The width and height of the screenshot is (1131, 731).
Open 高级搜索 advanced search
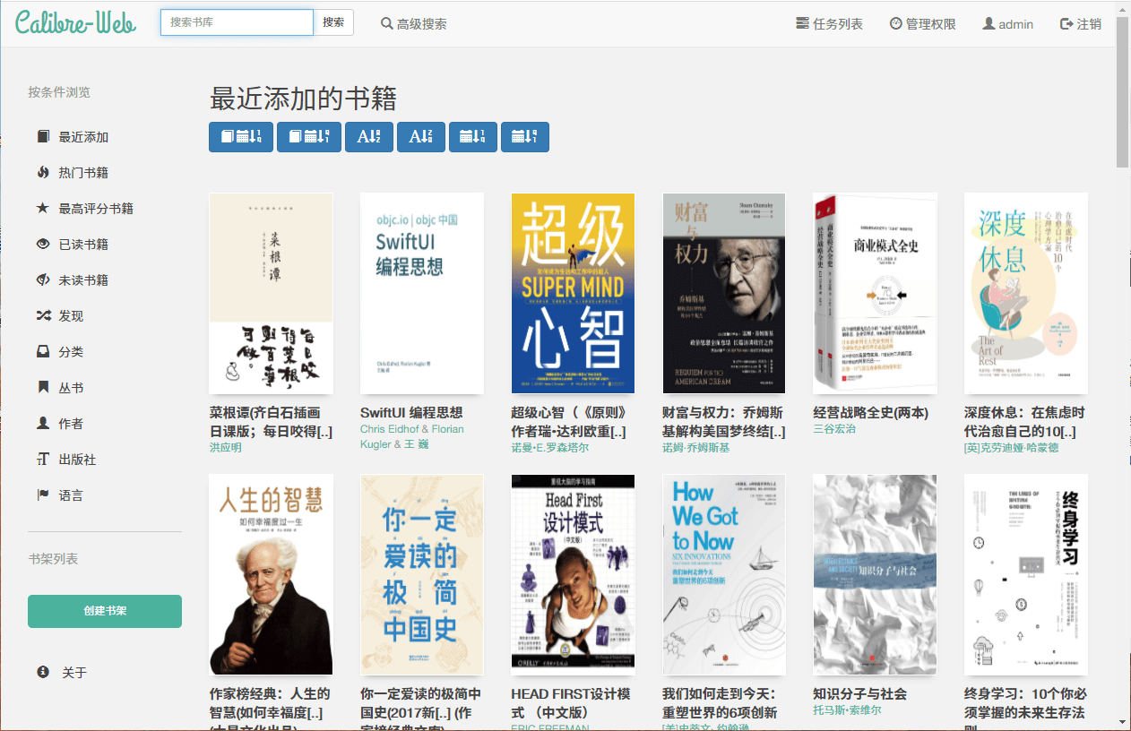(413, 24)
